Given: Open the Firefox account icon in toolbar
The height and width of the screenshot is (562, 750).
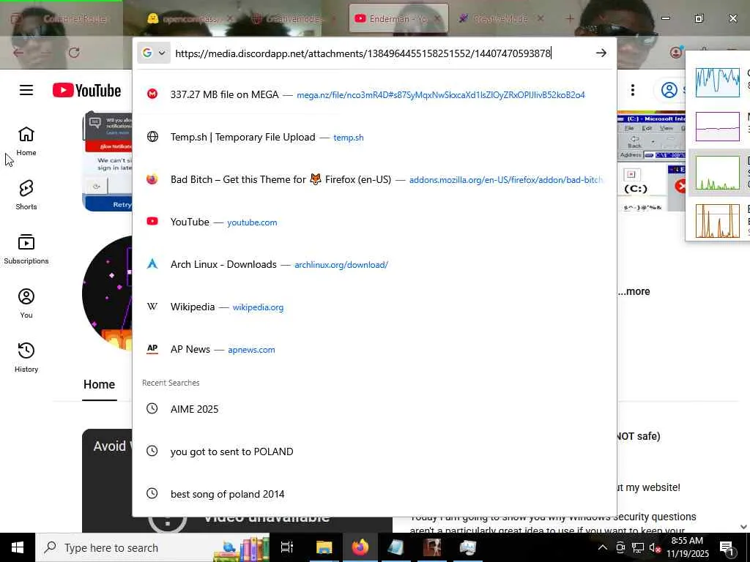Looking at the screenshot, I should 676,53.
